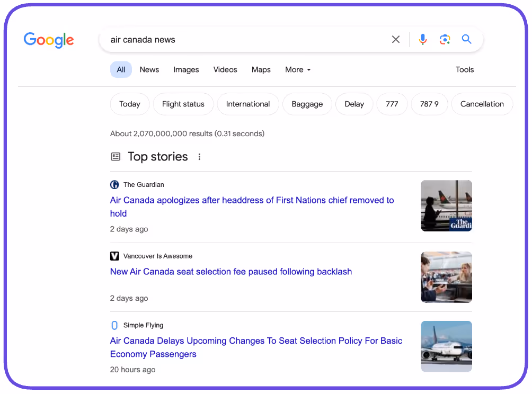Apply the Baggage filter chip

[307, 104]
